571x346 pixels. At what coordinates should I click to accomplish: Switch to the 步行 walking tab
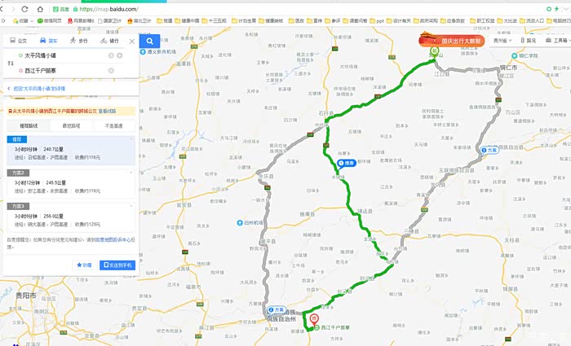79,41
